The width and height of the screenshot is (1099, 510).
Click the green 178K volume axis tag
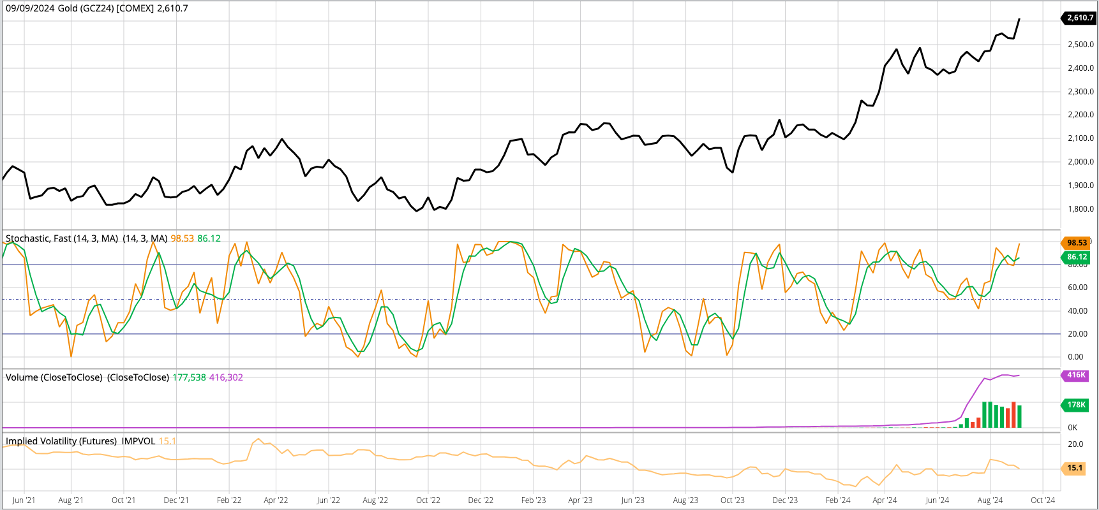[x=1076, y=405]
